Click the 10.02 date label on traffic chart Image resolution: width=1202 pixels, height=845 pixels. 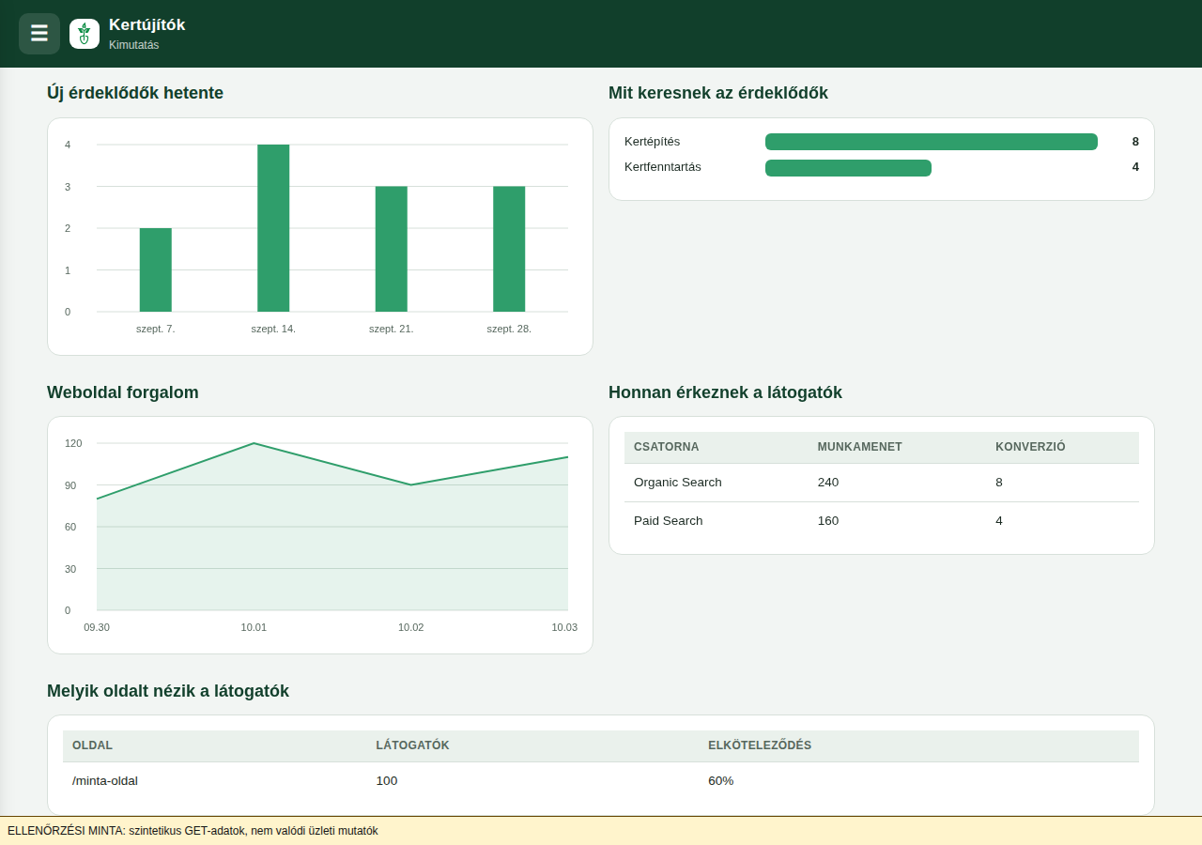pos(411,627)
